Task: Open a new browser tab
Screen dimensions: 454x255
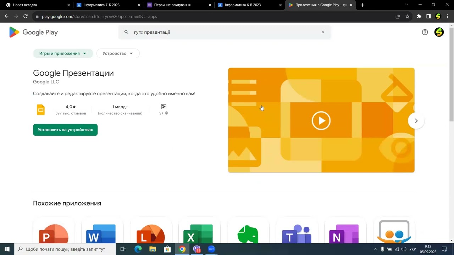Action: pos(362,5)
